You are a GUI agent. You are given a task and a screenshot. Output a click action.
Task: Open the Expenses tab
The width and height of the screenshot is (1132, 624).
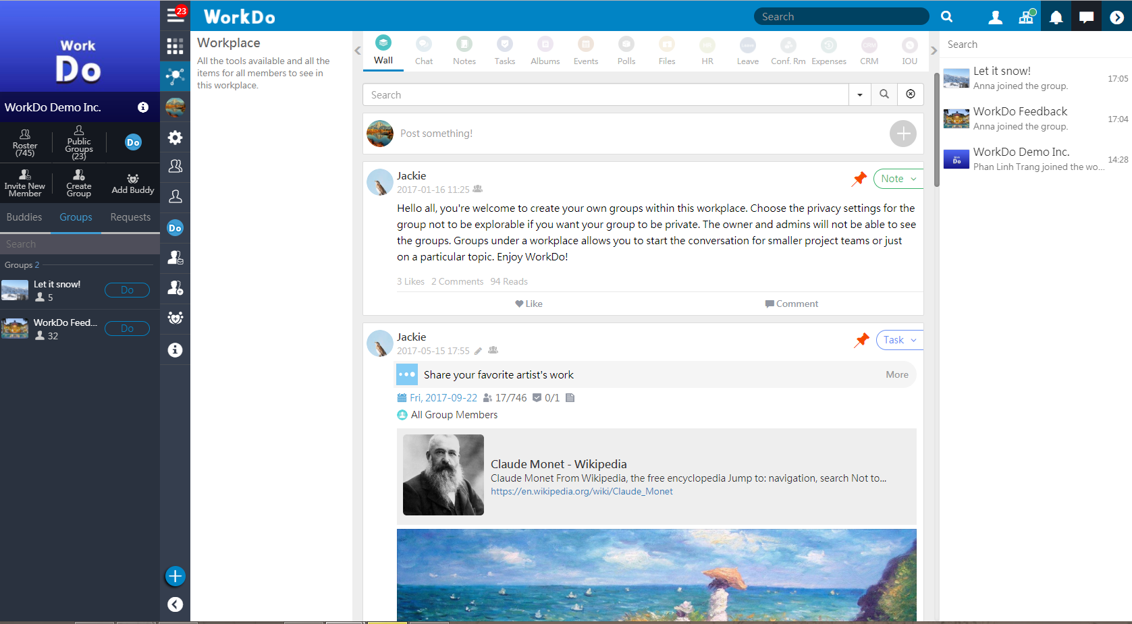point(829,51)
